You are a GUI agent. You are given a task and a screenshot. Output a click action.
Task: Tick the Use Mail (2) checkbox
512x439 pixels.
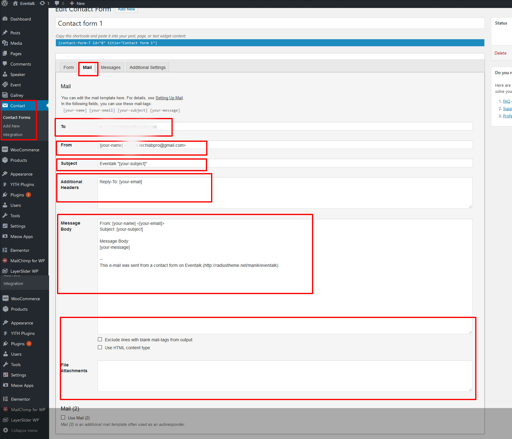[63, 418]
